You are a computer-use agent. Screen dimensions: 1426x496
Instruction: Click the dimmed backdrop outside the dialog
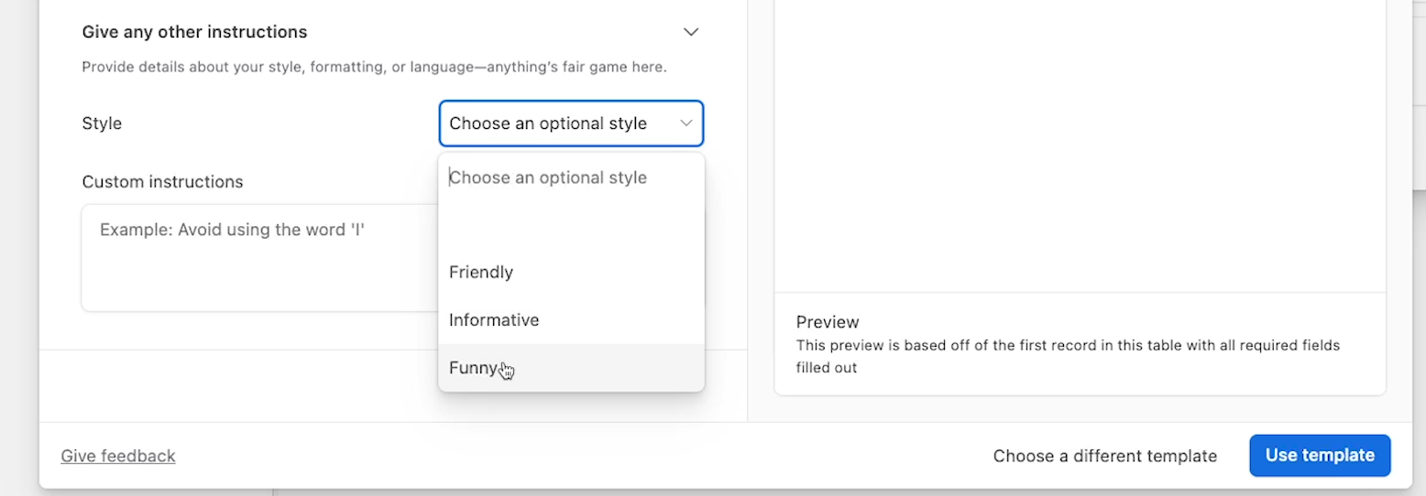click(x=18, y=247)
